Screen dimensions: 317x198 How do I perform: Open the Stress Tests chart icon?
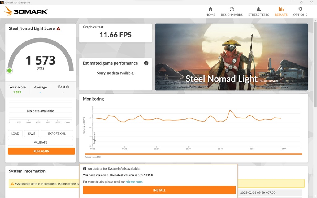click(258, 9)
